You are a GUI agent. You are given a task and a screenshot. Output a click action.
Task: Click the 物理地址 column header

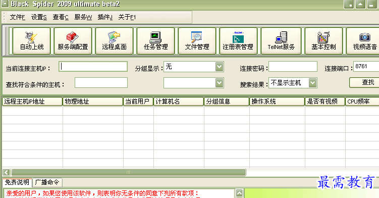(93, 102)
